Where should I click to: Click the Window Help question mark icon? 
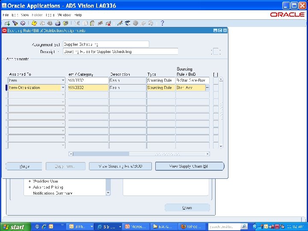pyautogui.click(x=162, y=24)
